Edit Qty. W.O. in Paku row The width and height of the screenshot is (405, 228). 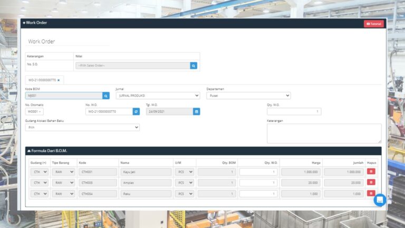pos(258,194)
